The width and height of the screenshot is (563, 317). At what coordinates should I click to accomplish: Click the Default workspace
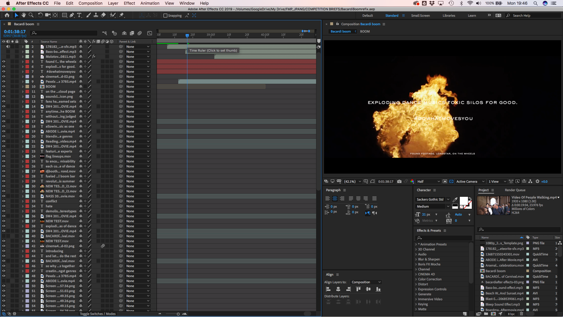tap(367, 16)
